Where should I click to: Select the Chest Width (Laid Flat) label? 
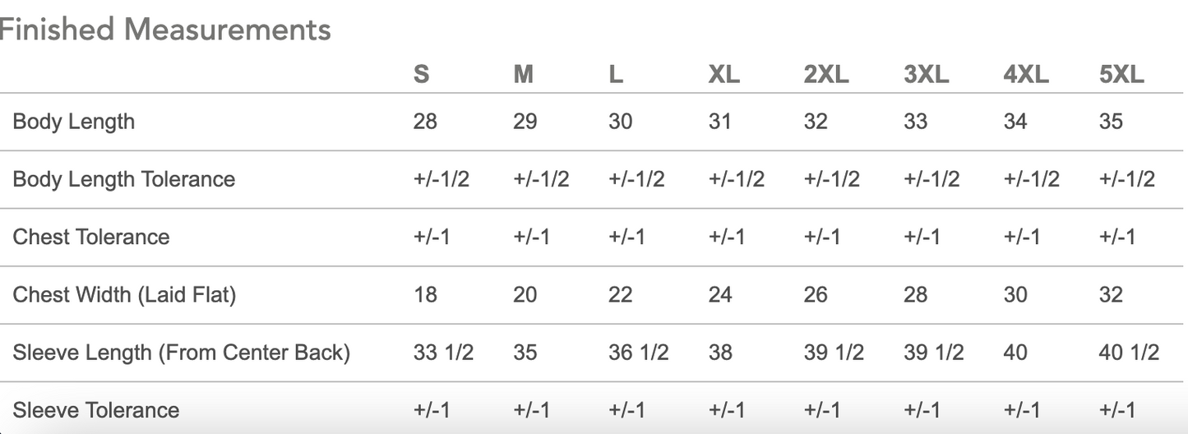[124, 294]
